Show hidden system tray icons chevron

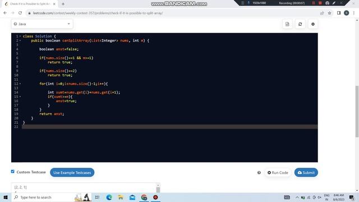(x=297, y=197)
